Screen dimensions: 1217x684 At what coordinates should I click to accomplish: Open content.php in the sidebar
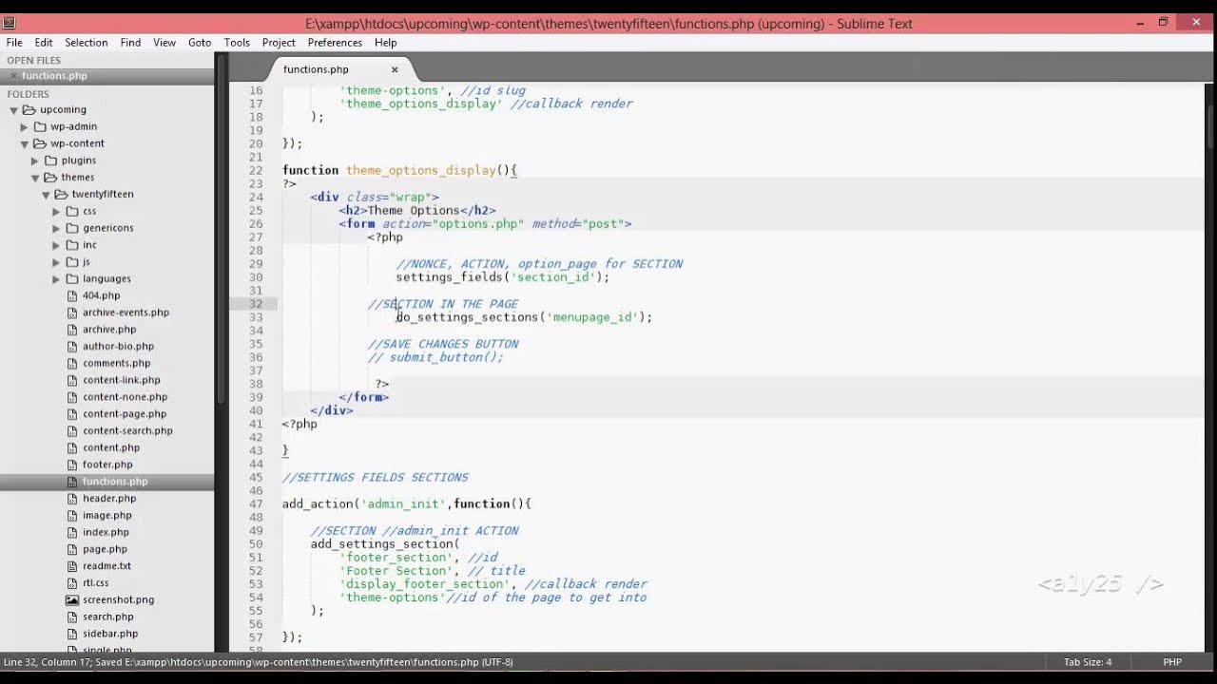(x=111, y=448)
